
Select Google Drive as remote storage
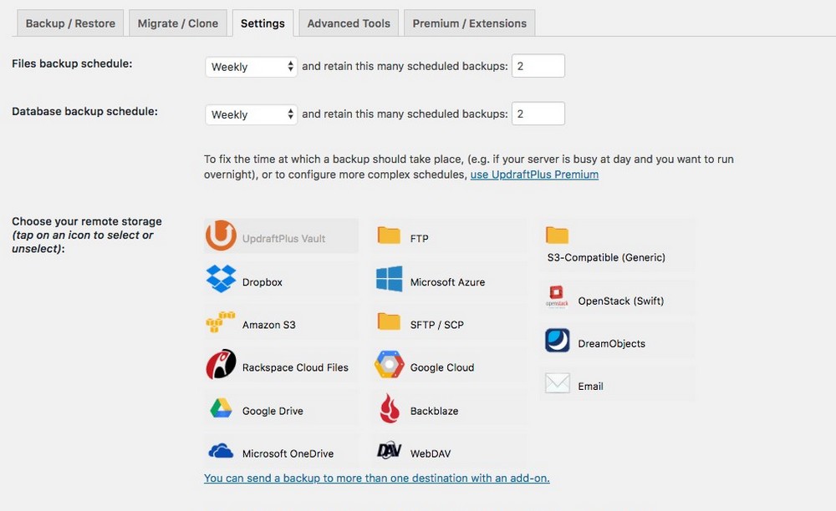tap(221, 409)
